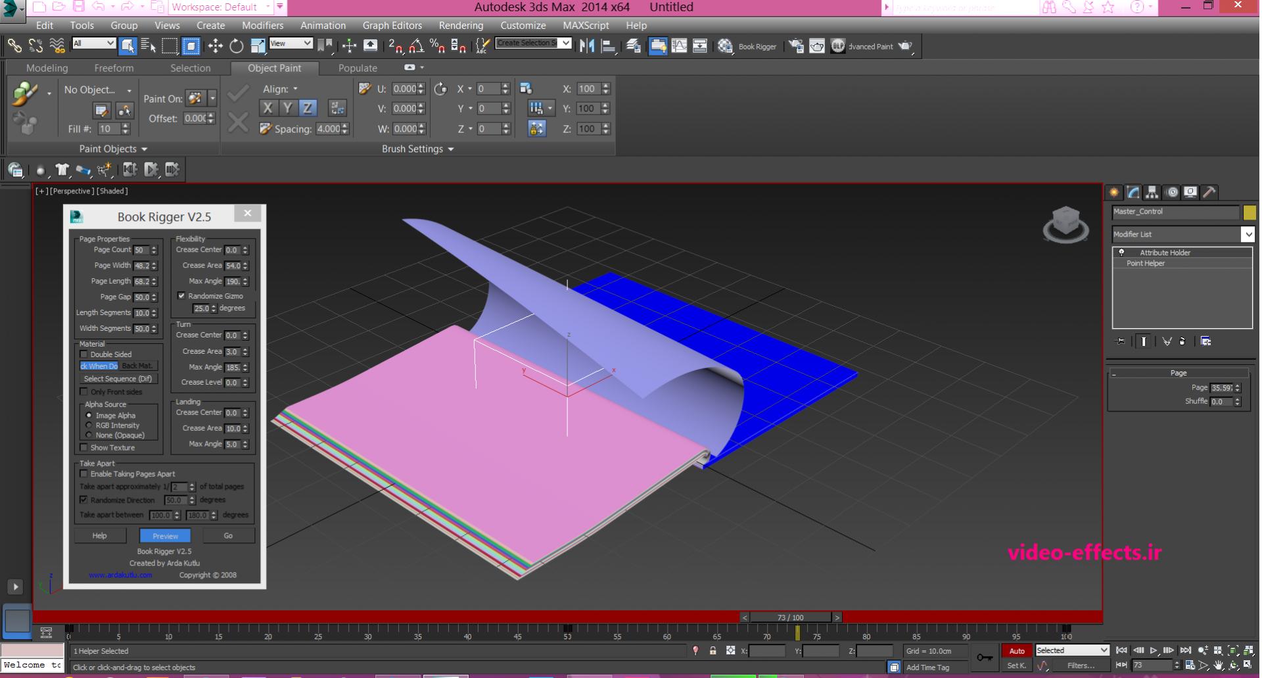Click Select Sequence (Dif) button

pyautogui.click(x=118, y=379)
